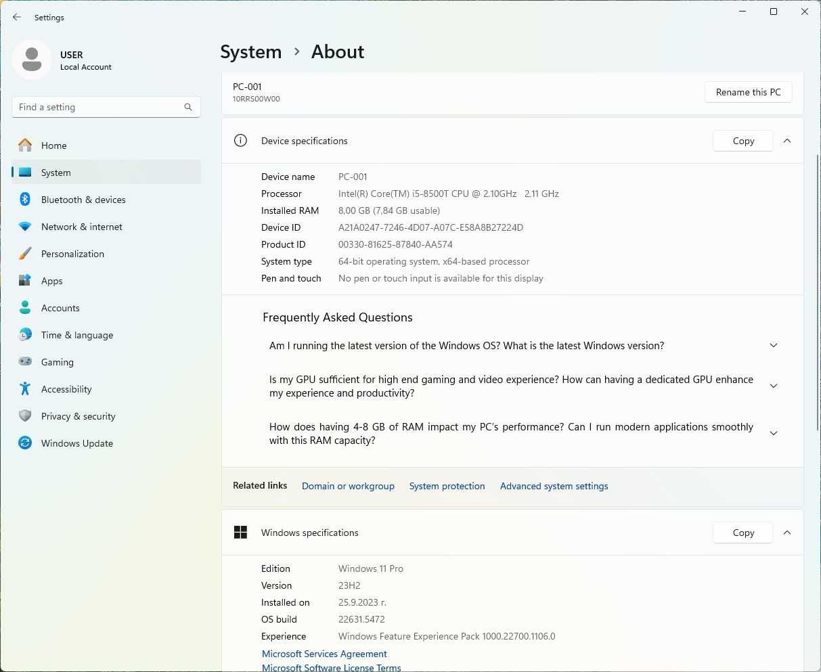Open System protection link
Image resolution: width=821 pixels, height=672 pixels.
(x=447, y=486)
